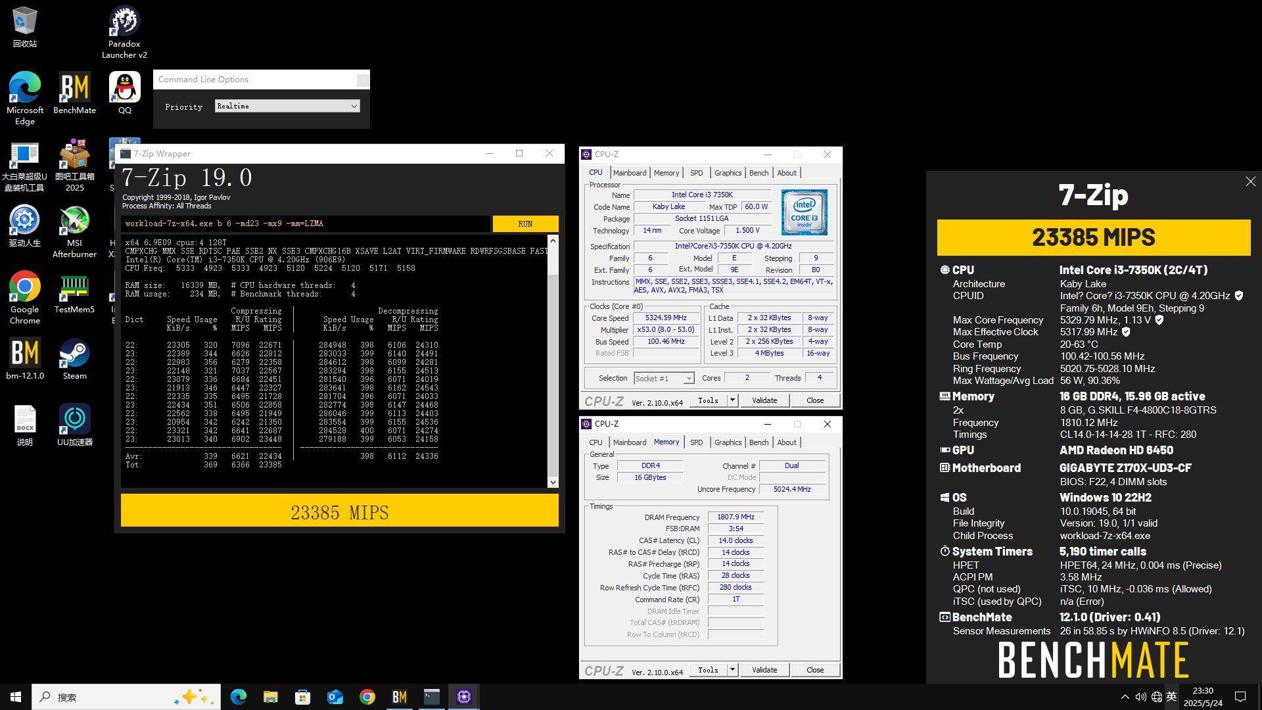Click Validate in lower CPU-Z window
This screenshot has width=1262, height=710.
click(764, 670)
